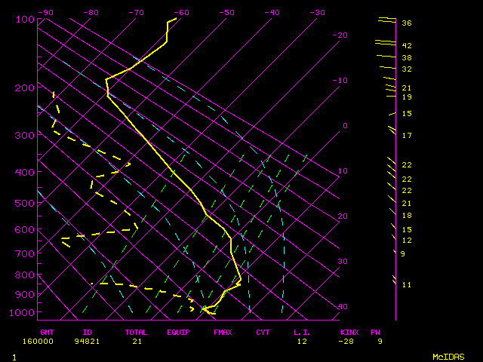Click the CYT column header

click(263, 332)
